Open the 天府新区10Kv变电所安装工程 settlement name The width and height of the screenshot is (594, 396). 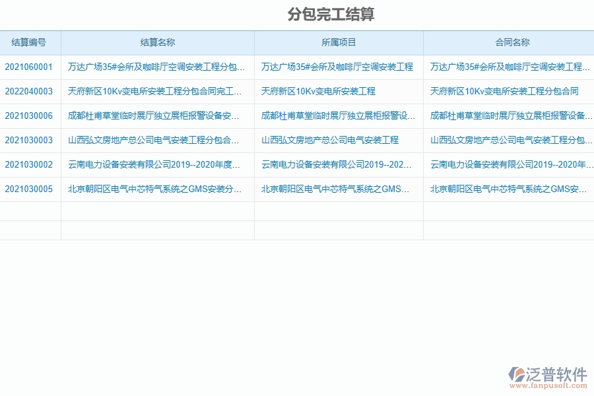tap(155, 91)
